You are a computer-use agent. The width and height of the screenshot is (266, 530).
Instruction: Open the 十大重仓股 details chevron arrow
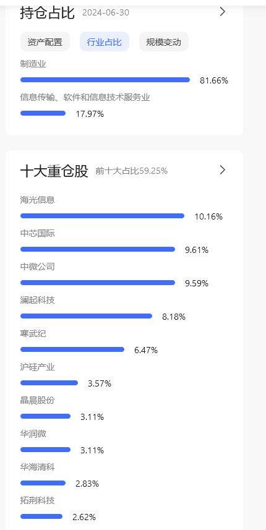(223, 169)
